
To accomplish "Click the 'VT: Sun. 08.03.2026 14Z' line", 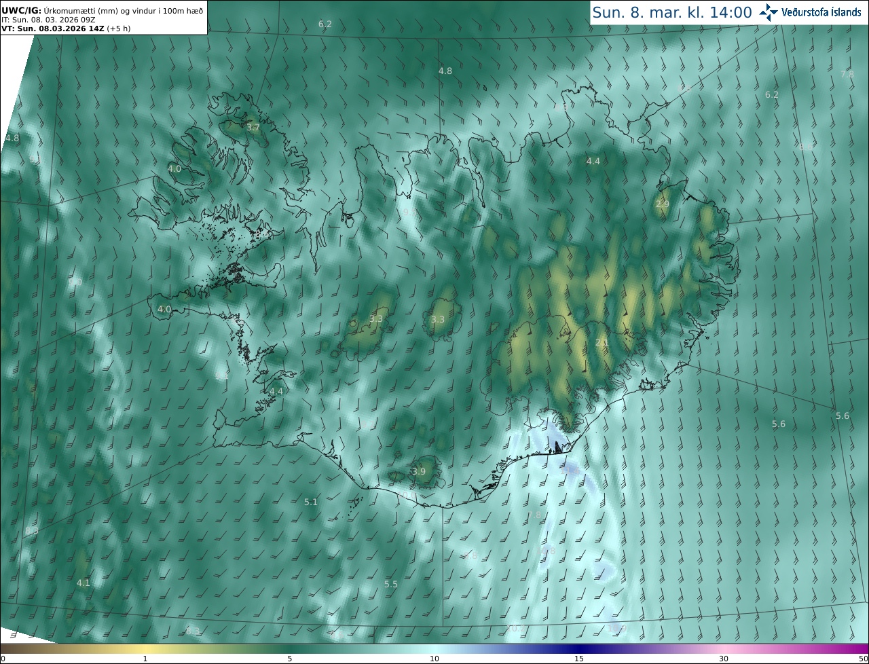I will point(66,29).
